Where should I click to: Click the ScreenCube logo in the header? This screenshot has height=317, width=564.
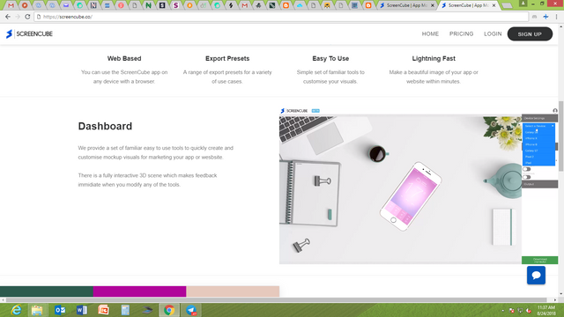click(x=29, y=33)
